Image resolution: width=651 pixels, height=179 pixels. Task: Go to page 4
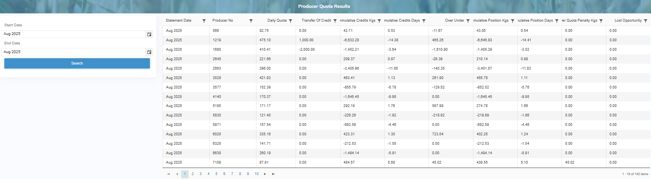[208, 174]
